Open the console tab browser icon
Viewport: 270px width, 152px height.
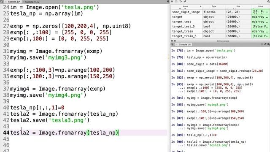tap(172, 44)
